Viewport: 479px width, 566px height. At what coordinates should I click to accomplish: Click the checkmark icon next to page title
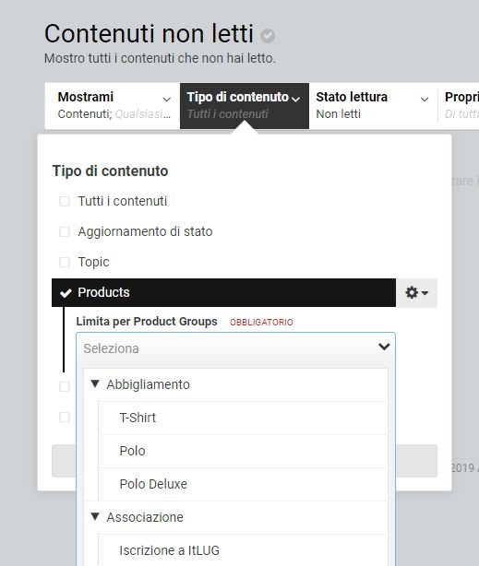[268, 36]
